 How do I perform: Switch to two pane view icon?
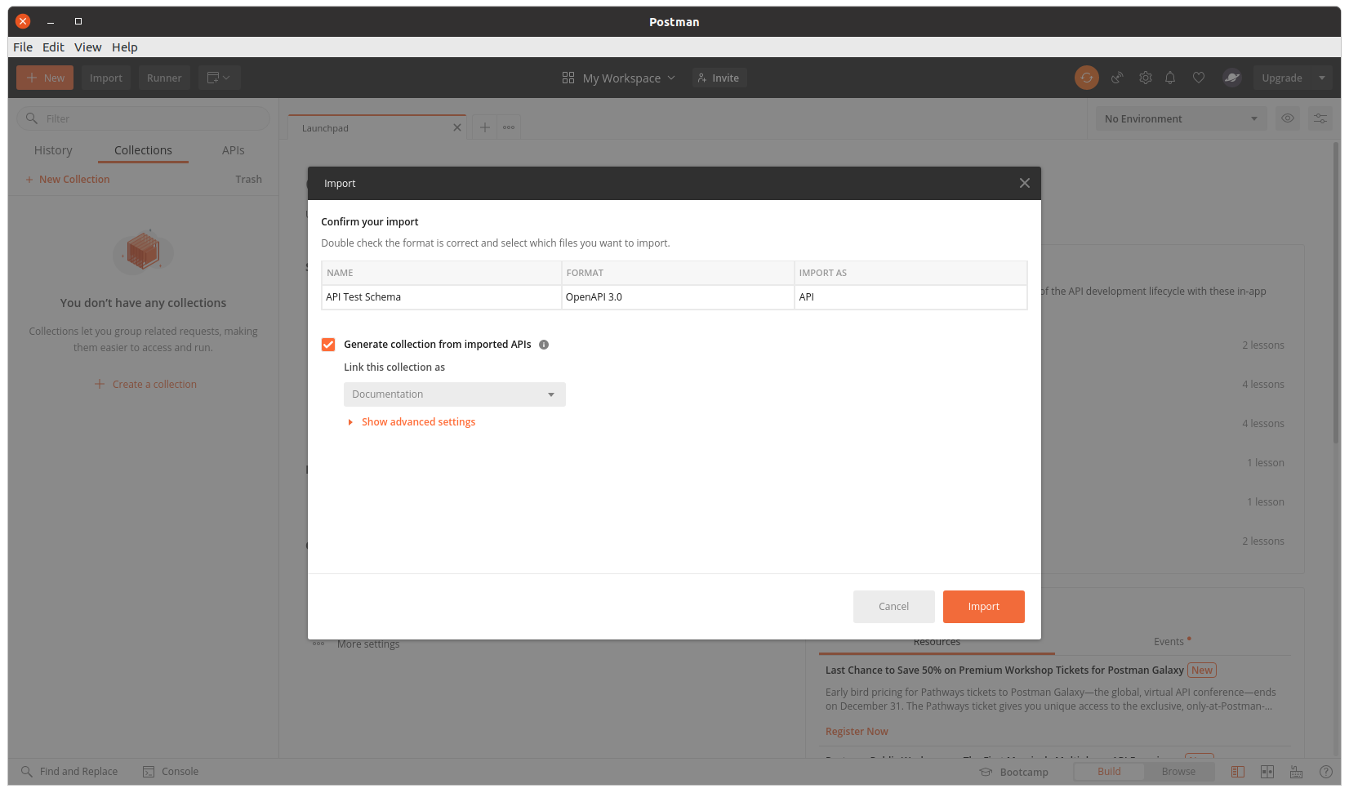1267,772
